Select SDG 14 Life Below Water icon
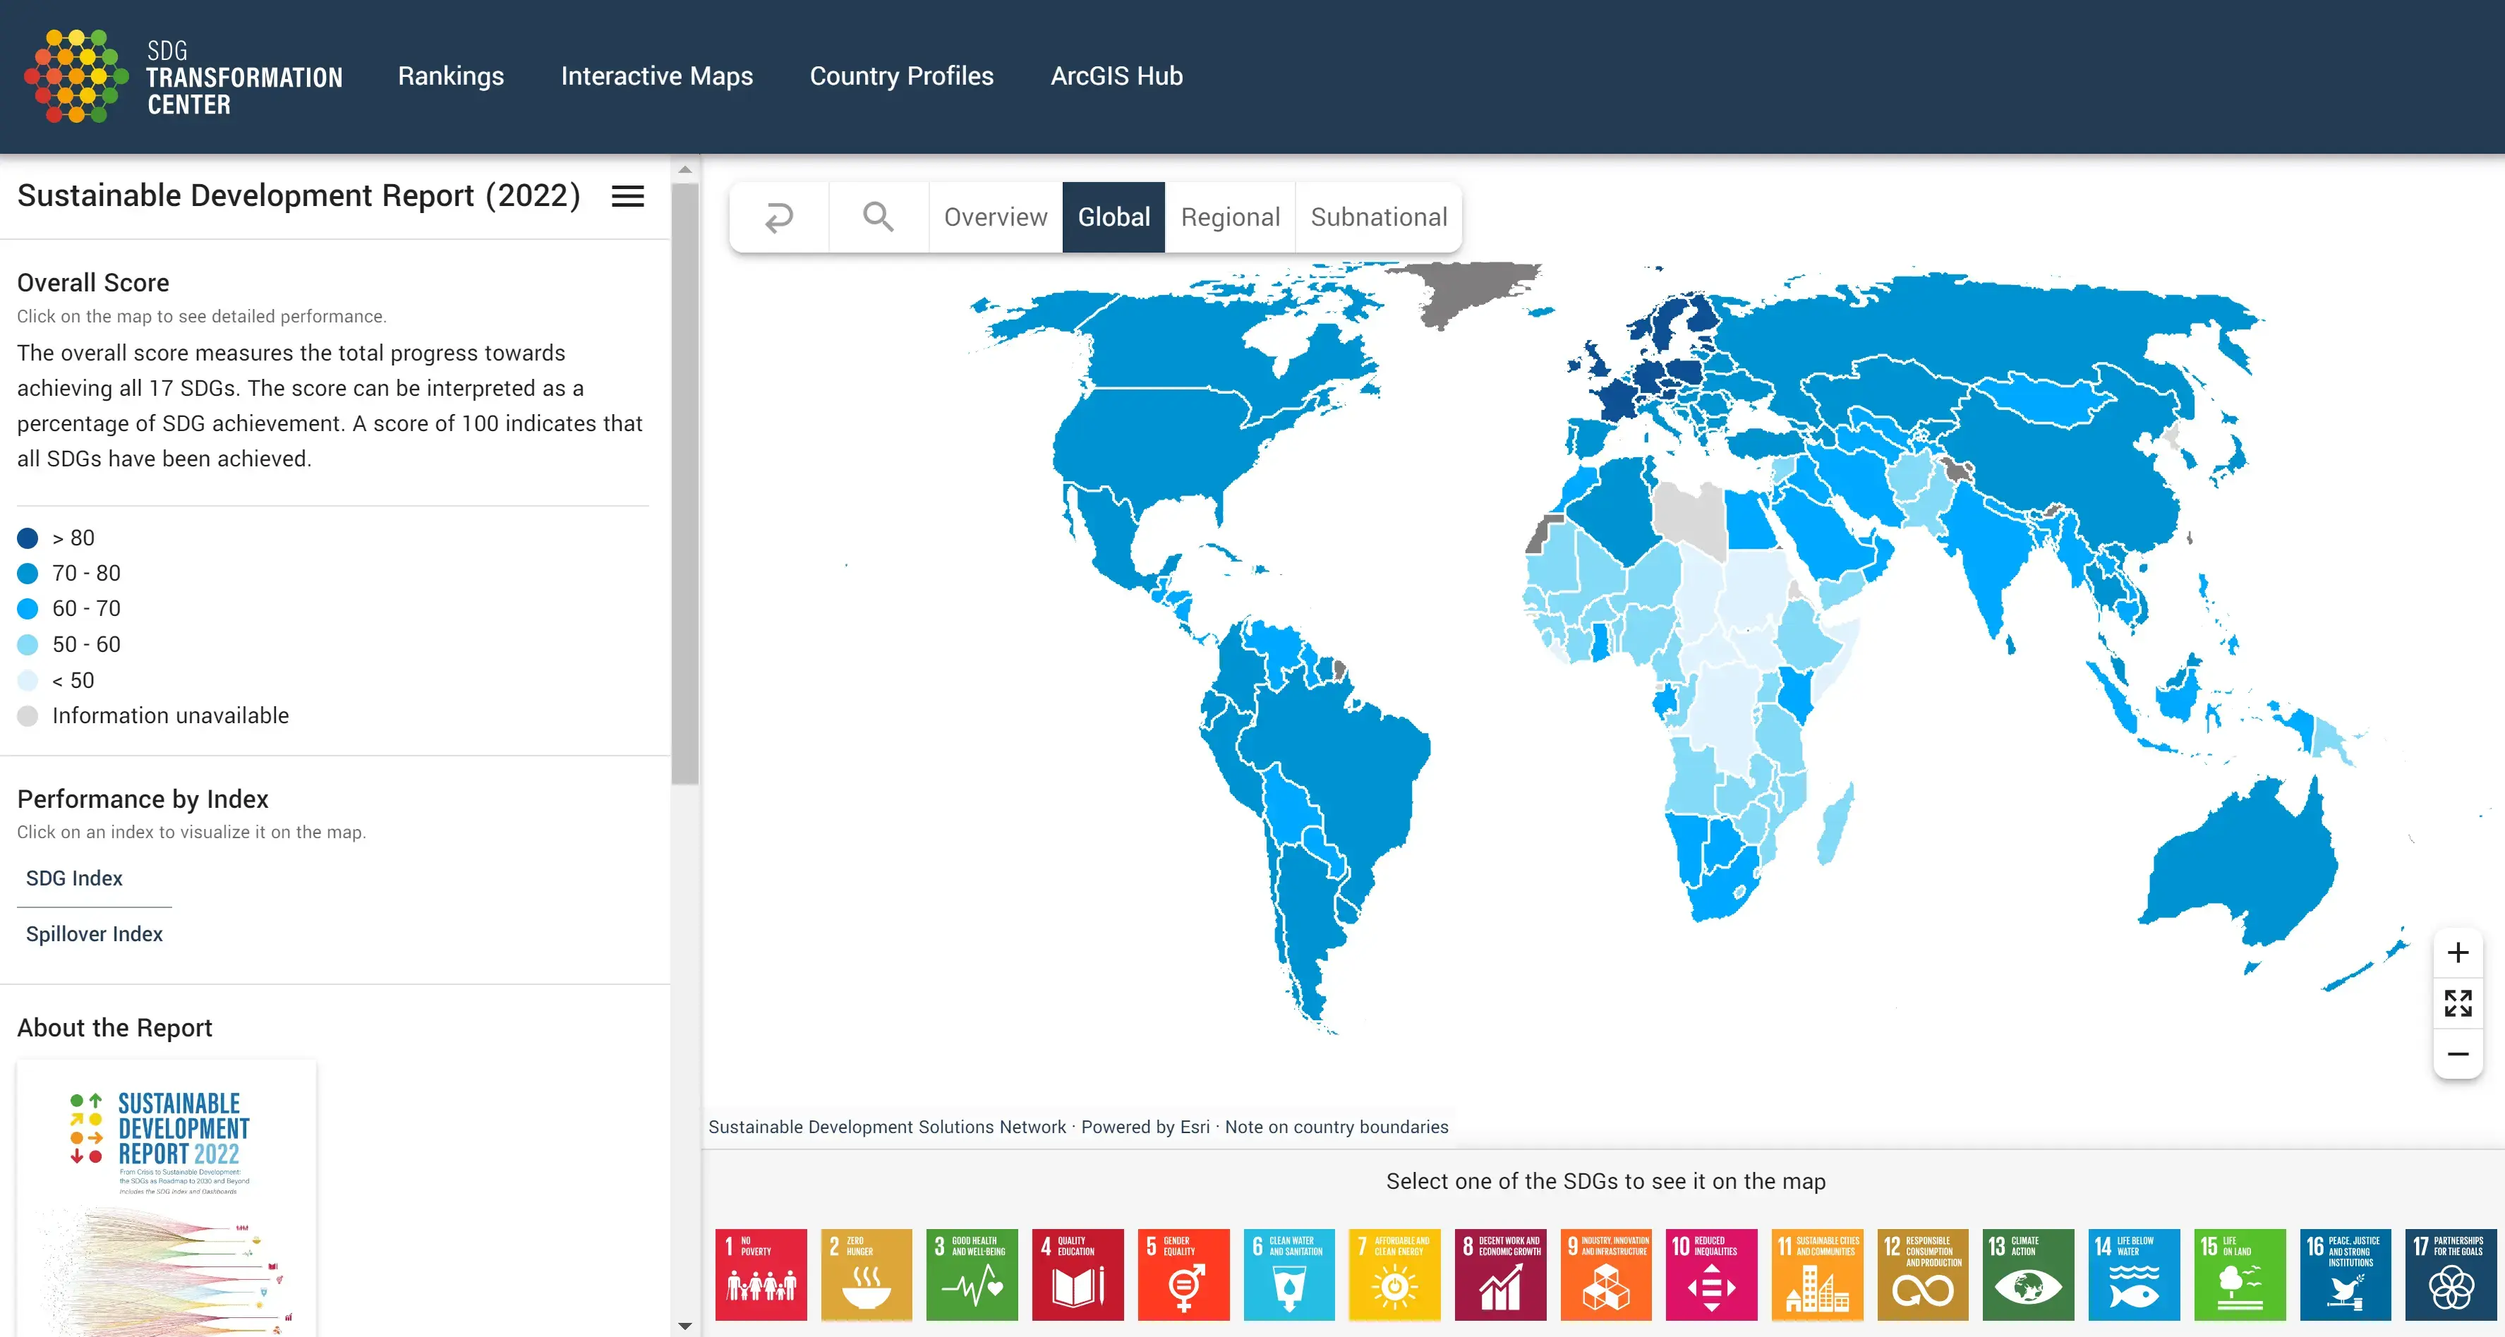The image size is (2505, 1337). [x=2135, y=1274]
